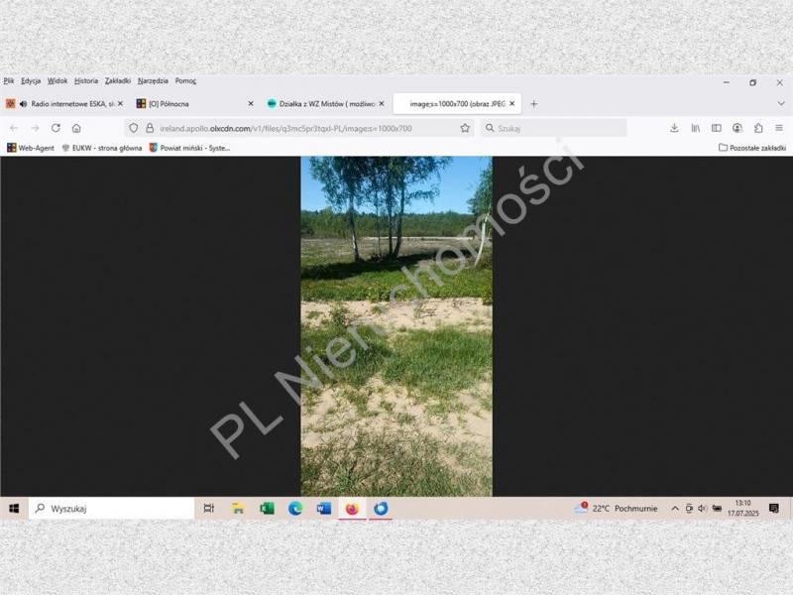Go to the Firefox home page icon
The width and height of the screenshot is (793, 595).
76,128
